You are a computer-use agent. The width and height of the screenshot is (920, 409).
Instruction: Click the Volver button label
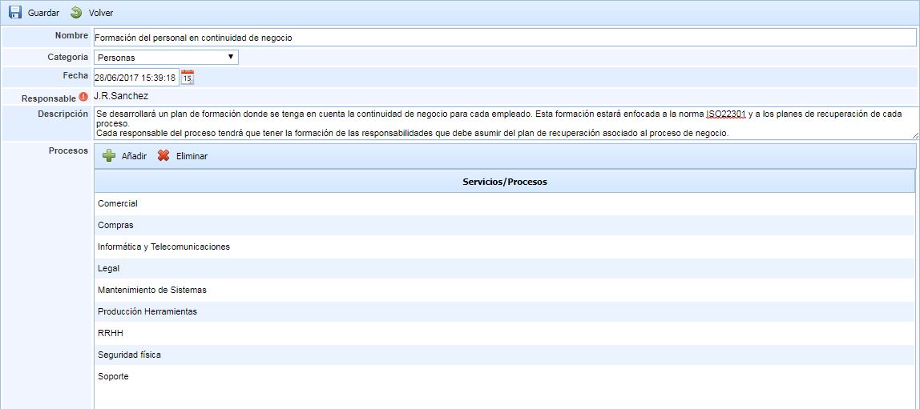pyautogui.click(x=101, y=13)
